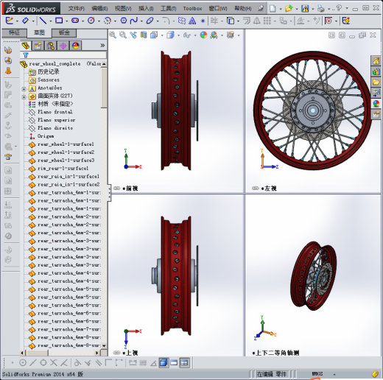Toggle the Quick Snaps button
383x380 pixels.
coord(328,21)
